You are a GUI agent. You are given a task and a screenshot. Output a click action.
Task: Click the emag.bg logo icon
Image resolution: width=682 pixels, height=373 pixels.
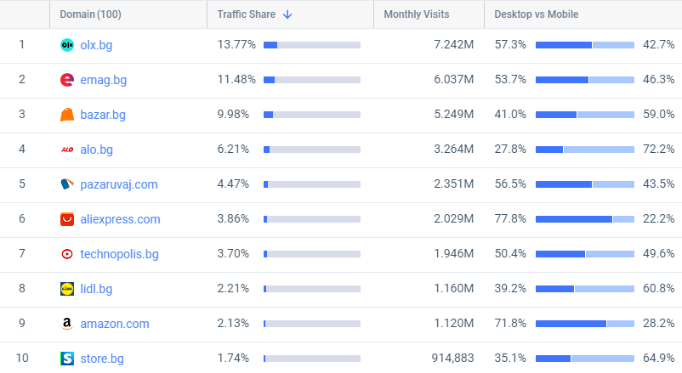click(67, 80)
